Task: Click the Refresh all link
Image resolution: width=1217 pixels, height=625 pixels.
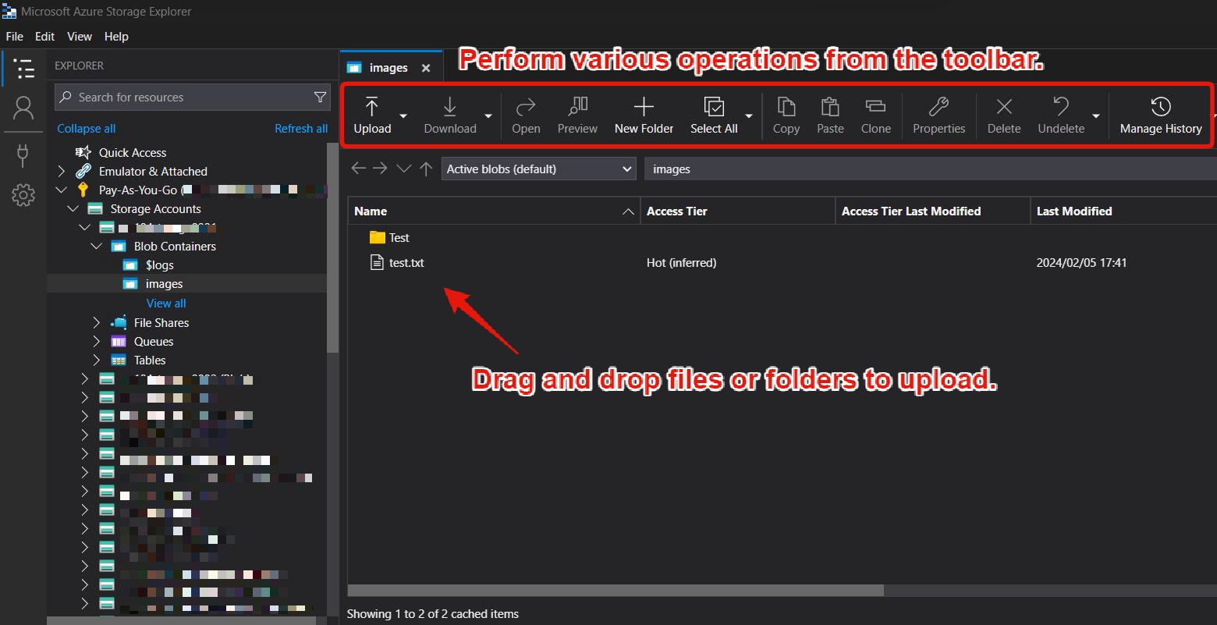Action: [301, 129]
